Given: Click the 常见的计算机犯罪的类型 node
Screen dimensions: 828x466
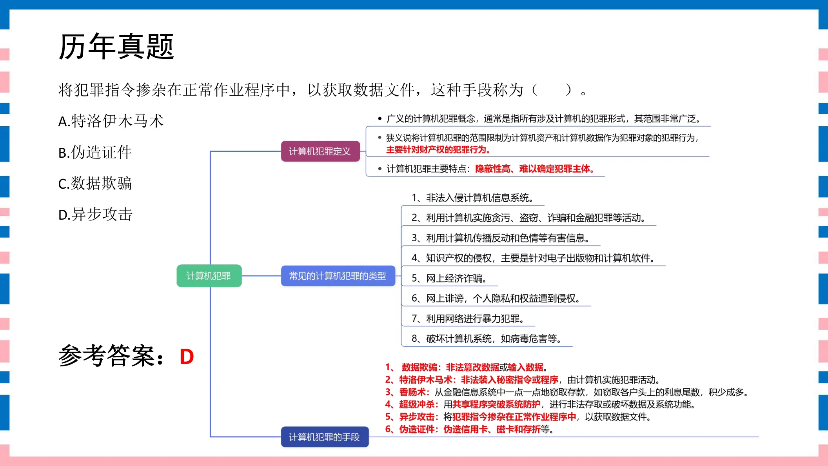Looking at the screenshot, I should coord(338,276).
